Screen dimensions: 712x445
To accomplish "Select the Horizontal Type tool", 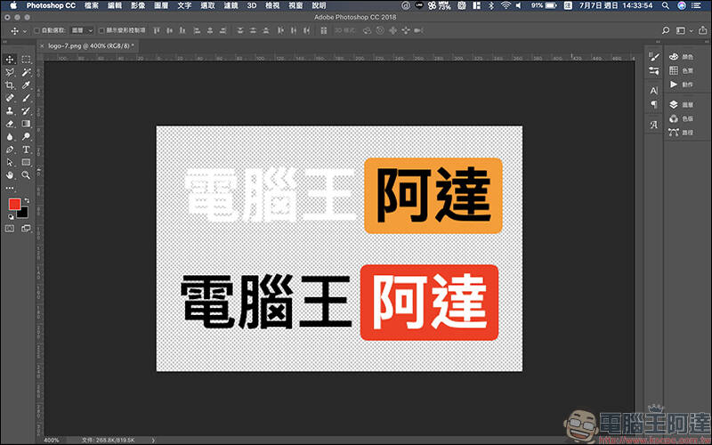I will click(26, 150).
